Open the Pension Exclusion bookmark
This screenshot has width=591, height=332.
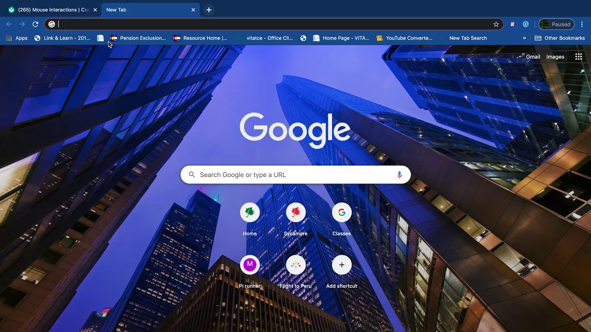138,38
